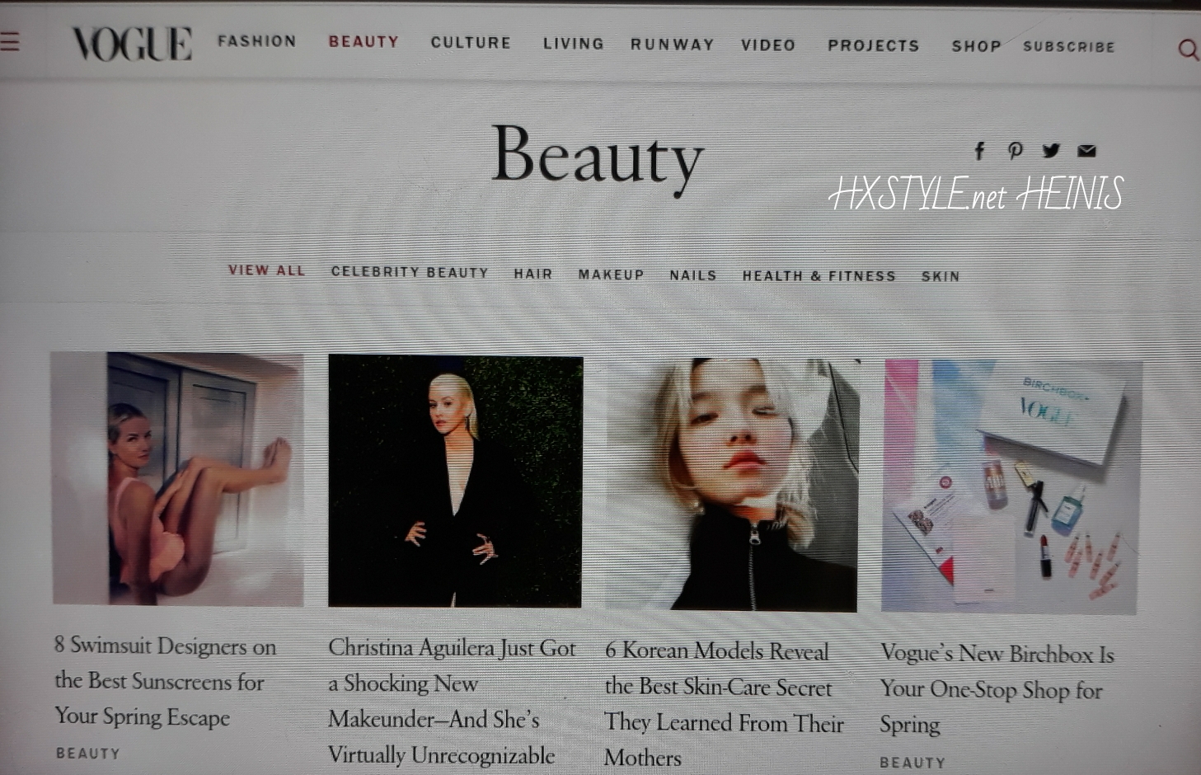
Task: Click the swimsuit designers sunscreen thumbnail
Action: (x=177, y=479)
